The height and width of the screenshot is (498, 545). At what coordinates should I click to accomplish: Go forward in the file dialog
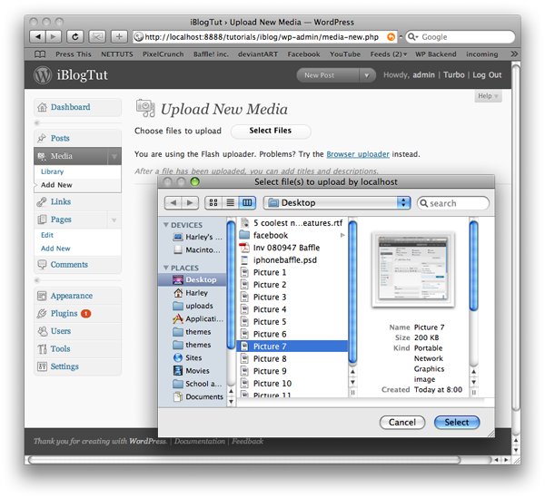click(190, 202)
